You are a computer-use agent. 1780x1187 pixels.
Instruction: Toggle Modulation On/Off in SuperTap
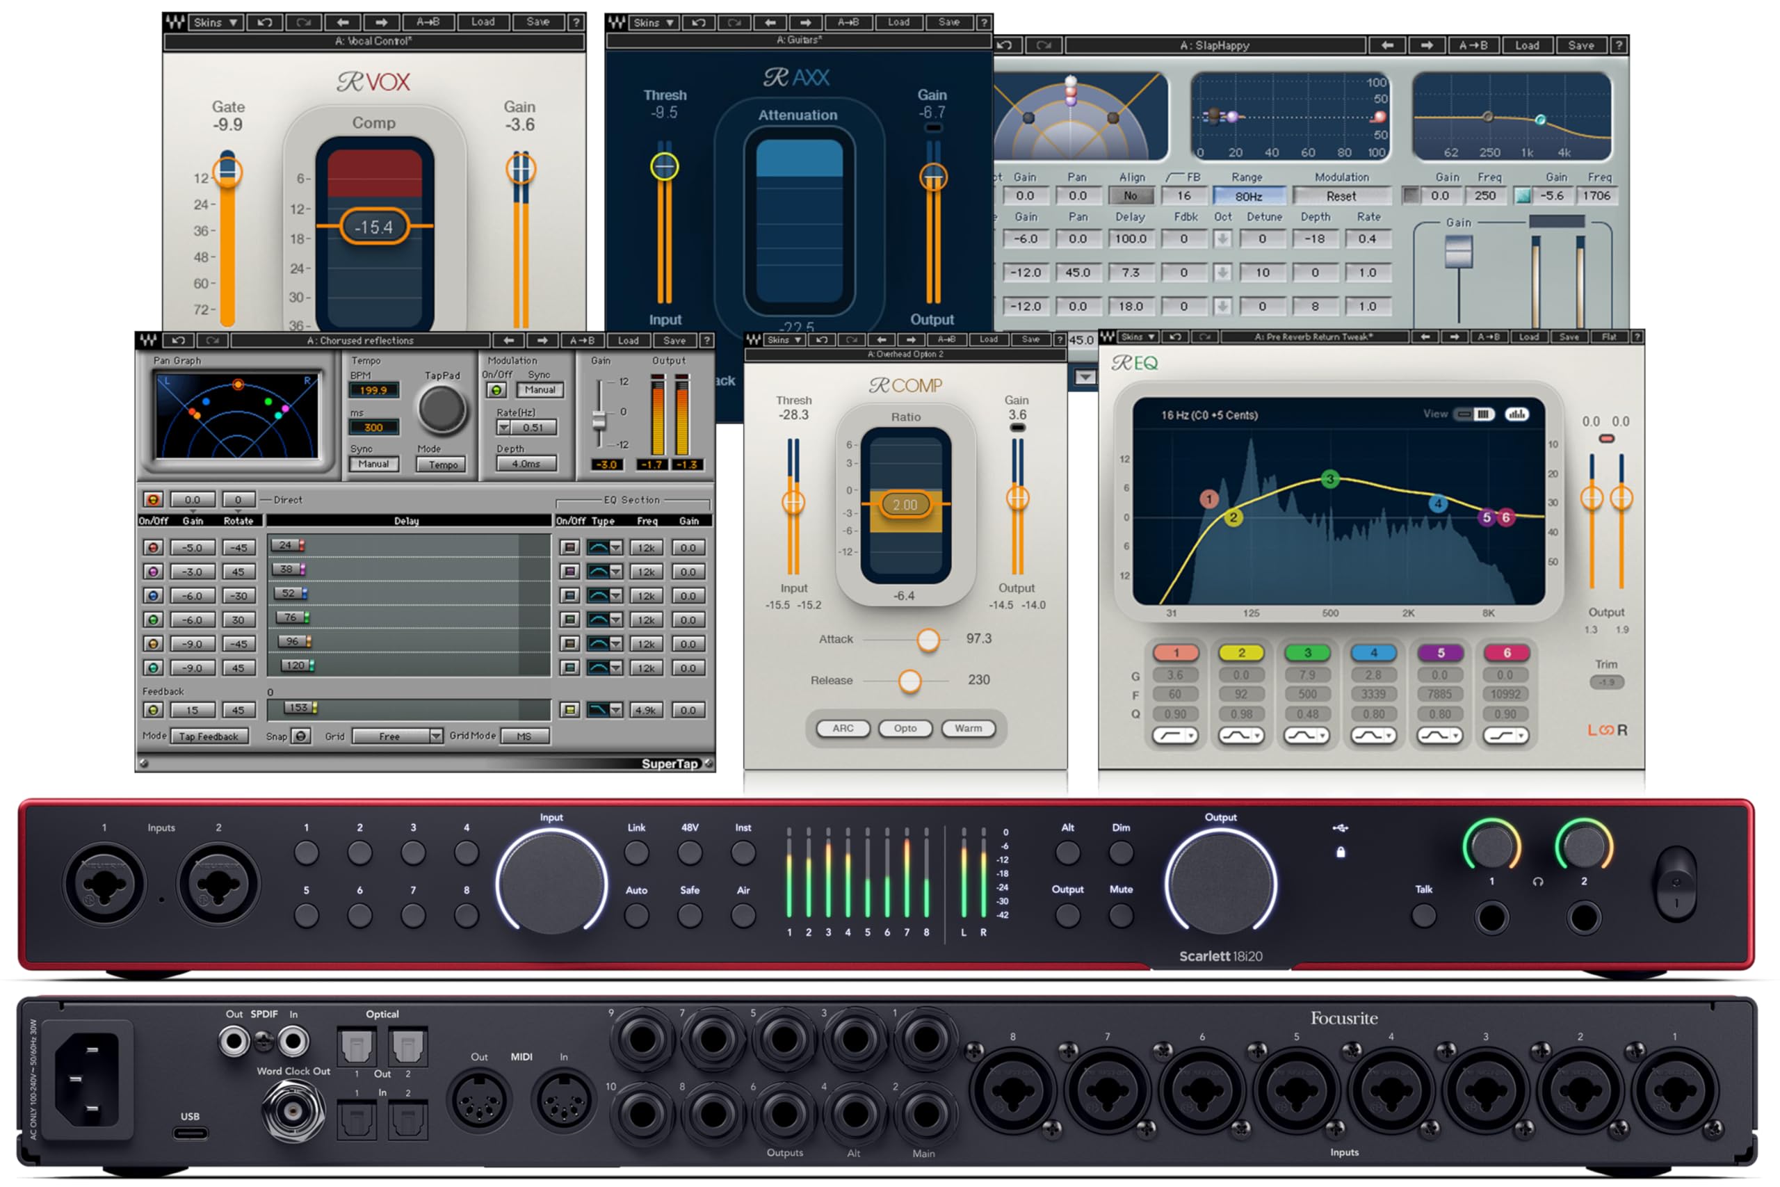coord(496,389)
